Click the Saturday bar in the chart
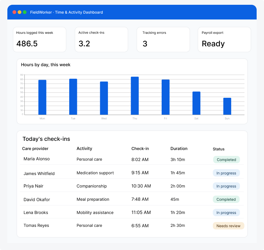264x250 pixels. [x=196, y=103]
